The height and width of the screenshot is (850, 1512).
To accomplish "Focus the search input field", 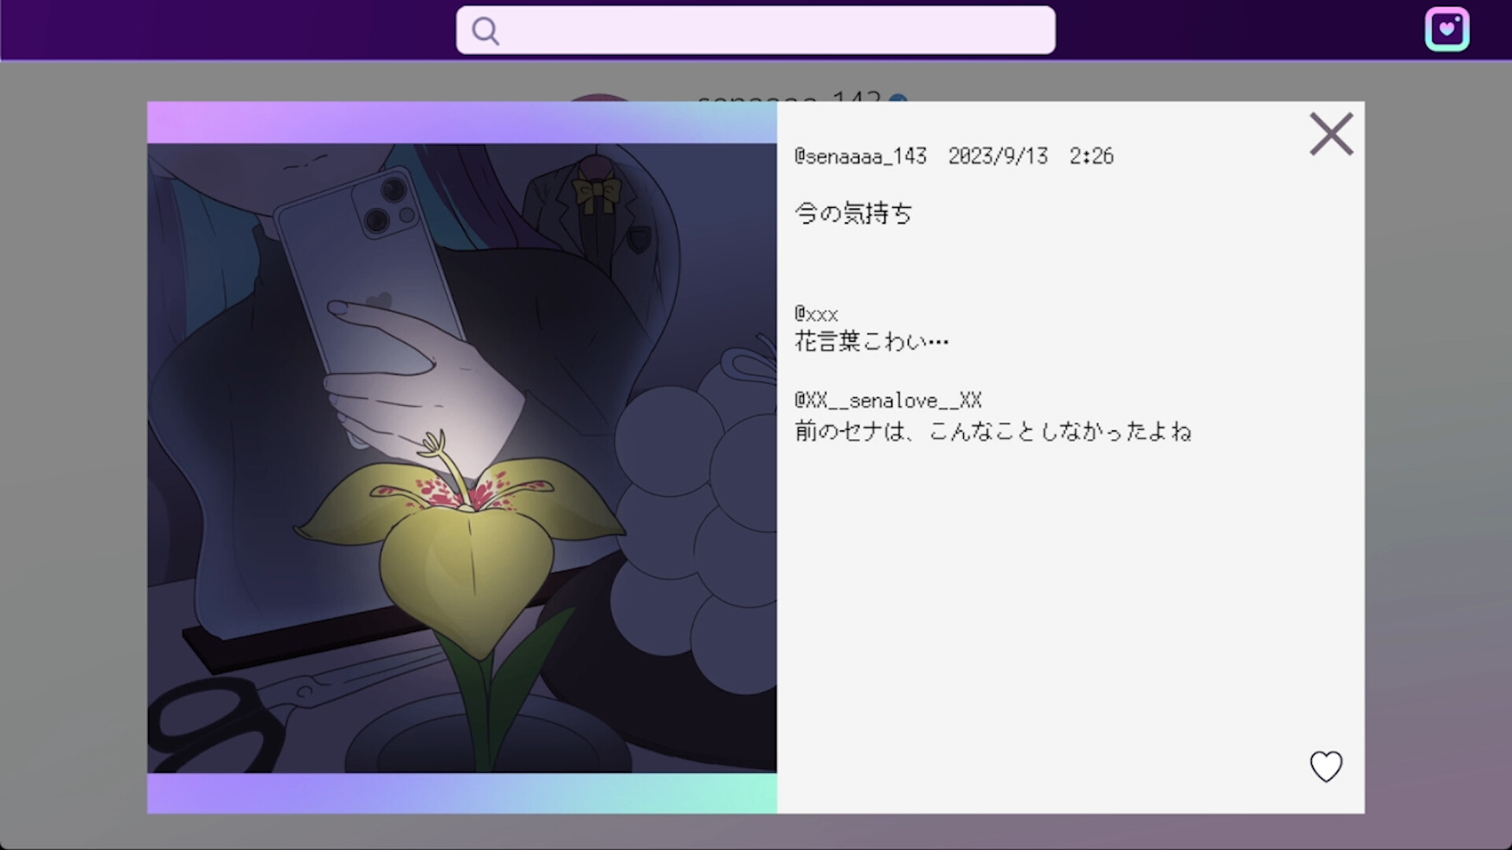I will [772, 31].
